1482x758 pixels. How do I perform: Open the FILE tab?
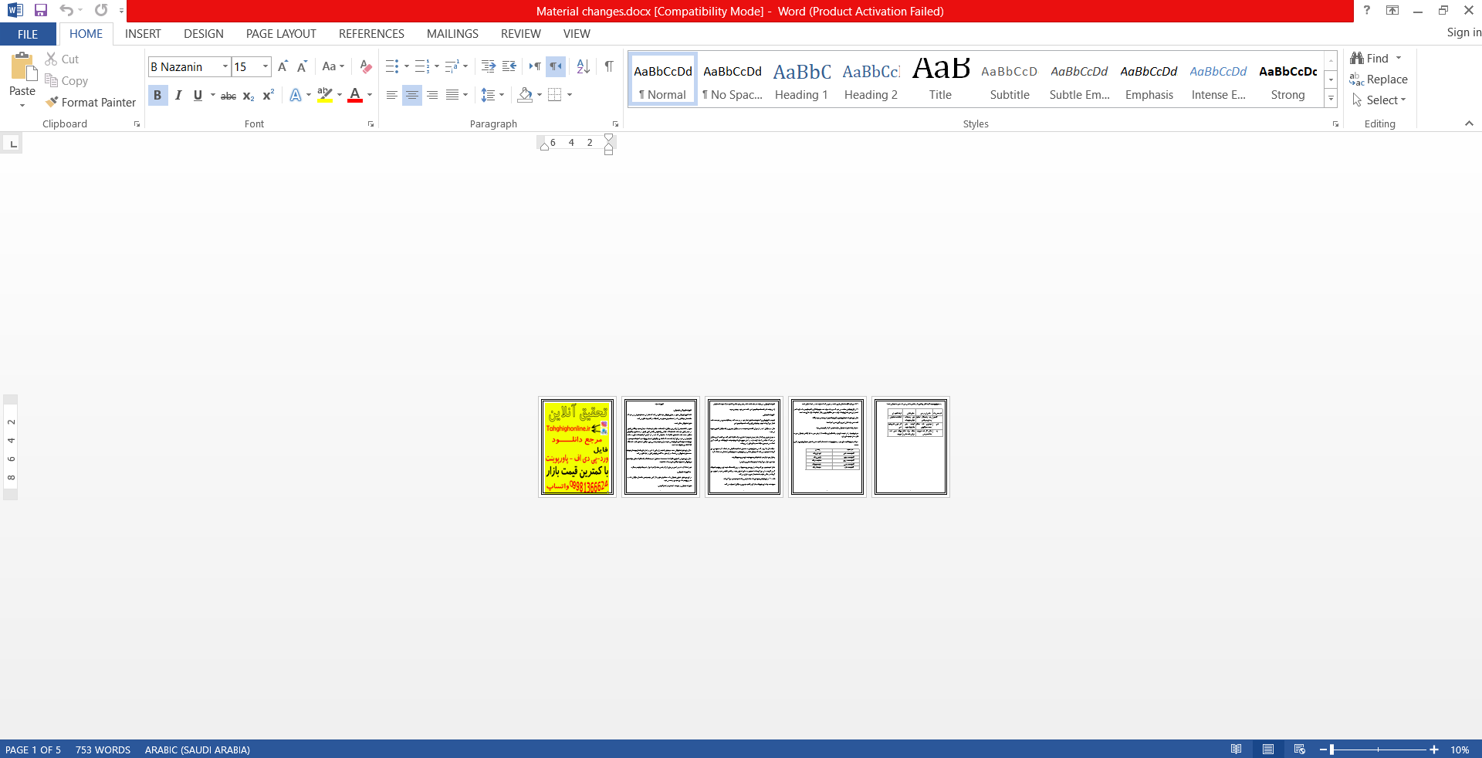click(28, 34)
